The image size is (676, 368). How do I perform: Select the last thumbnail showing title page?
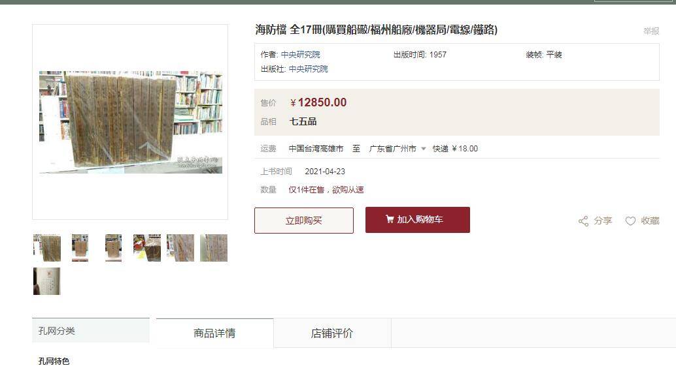(47, 281)
